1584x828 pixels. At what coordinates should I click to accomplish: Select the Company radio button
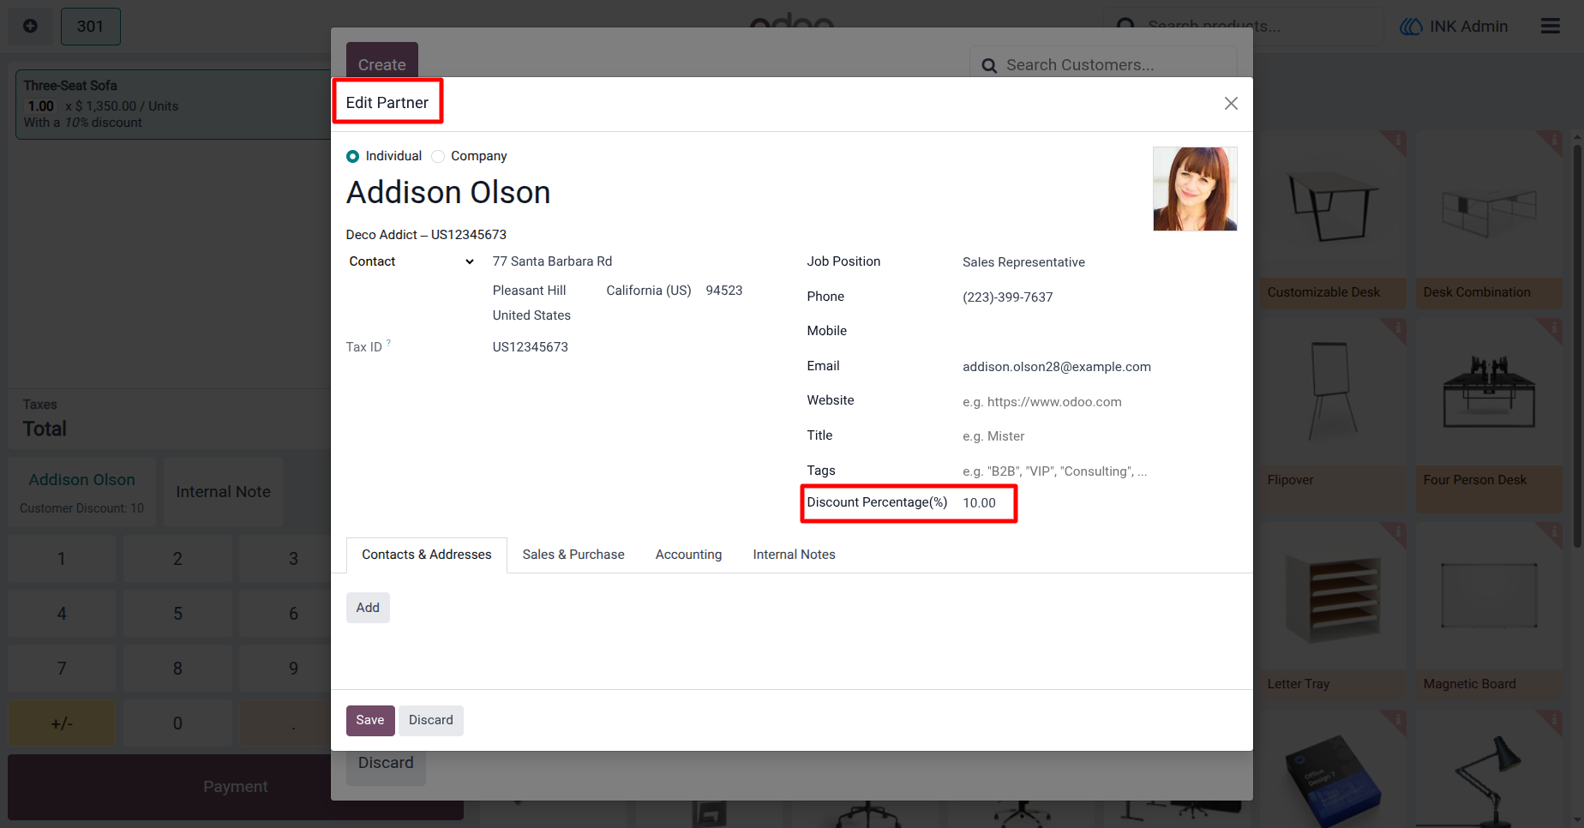tap(438, 156)
